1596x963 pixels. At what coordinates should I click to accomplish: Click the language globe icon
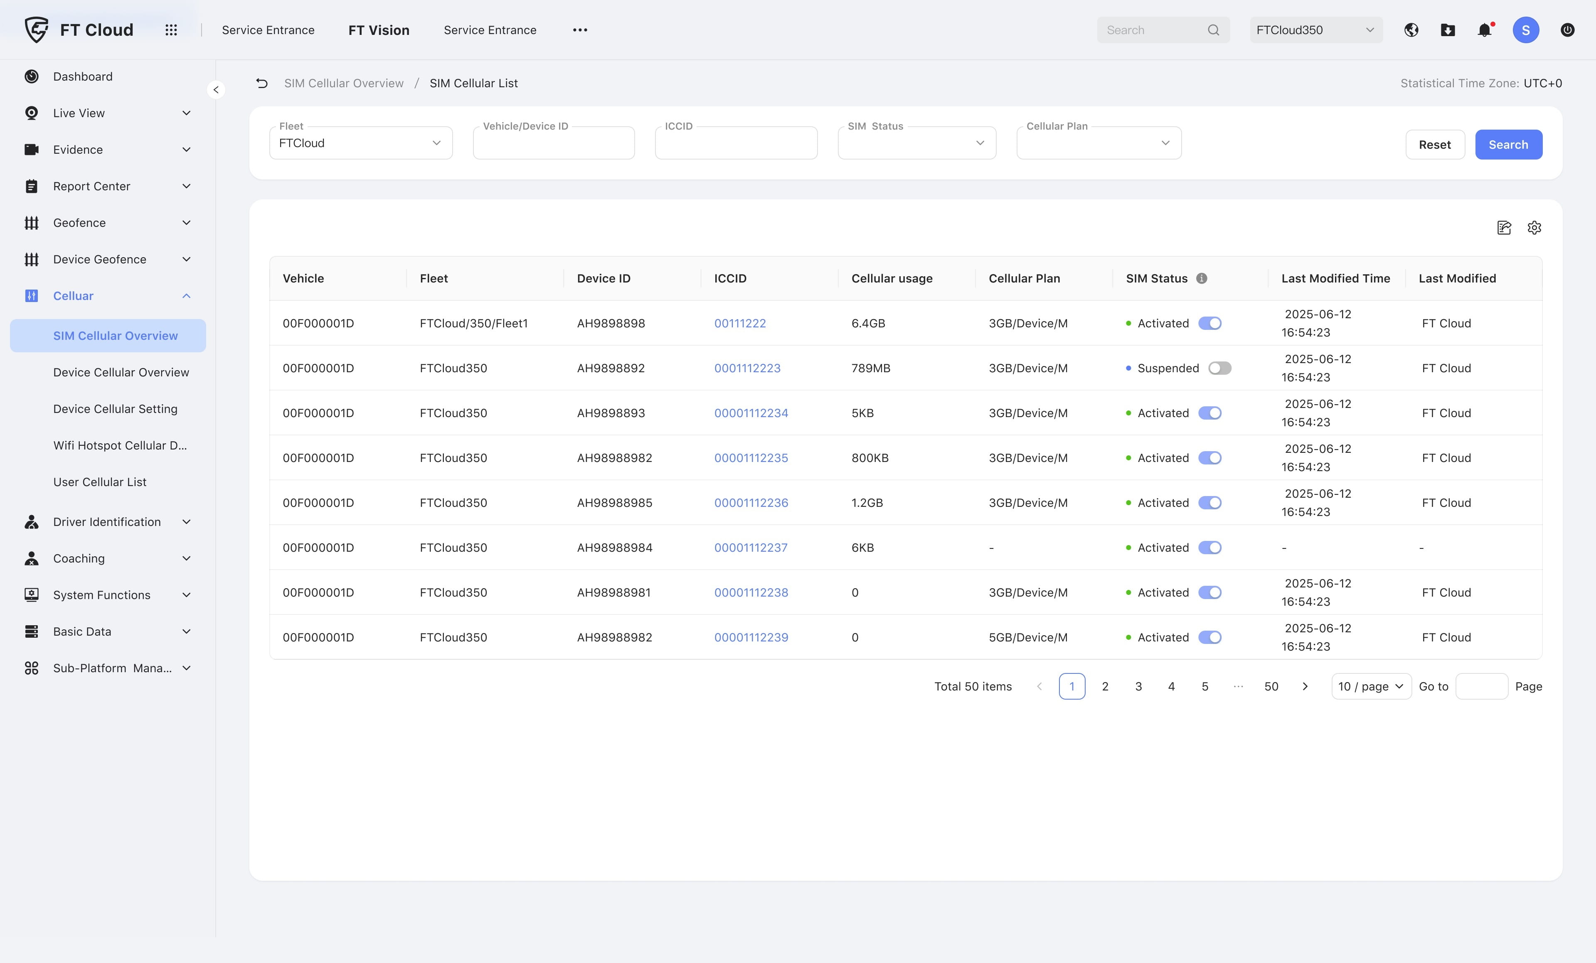[x=1411, y=30]
